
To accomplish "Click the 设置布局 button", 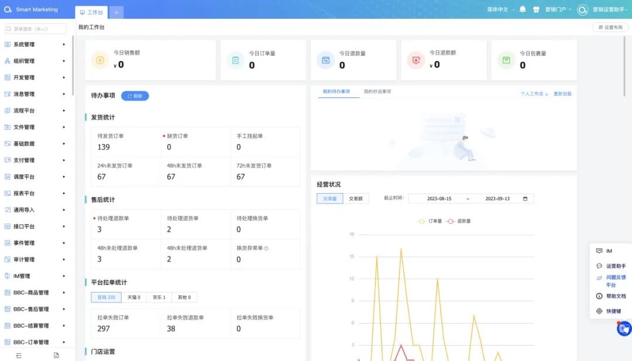I will point(610,27).
